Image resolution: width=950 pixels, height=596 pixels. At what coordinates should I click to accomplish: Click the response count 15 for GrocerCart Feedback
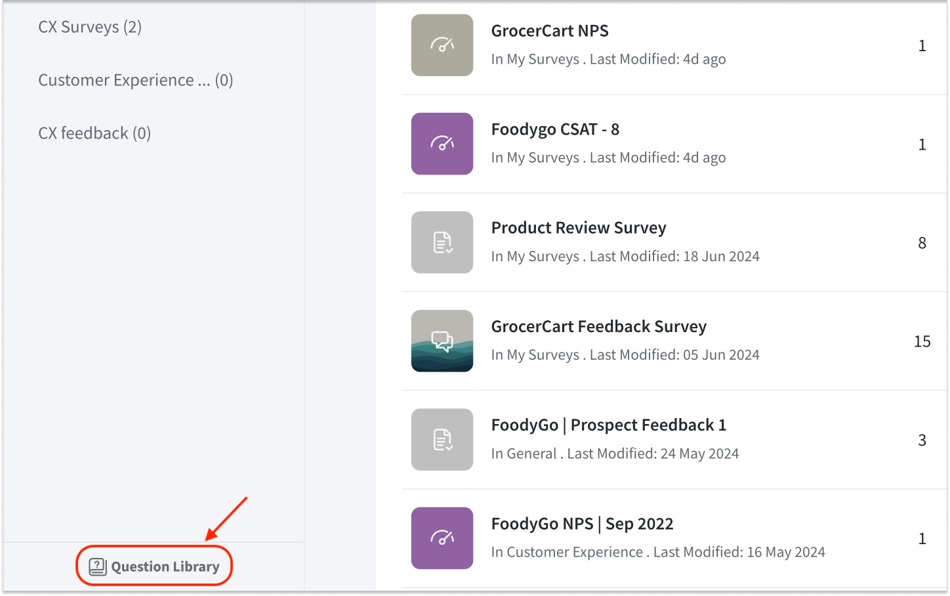pos(922,341)
